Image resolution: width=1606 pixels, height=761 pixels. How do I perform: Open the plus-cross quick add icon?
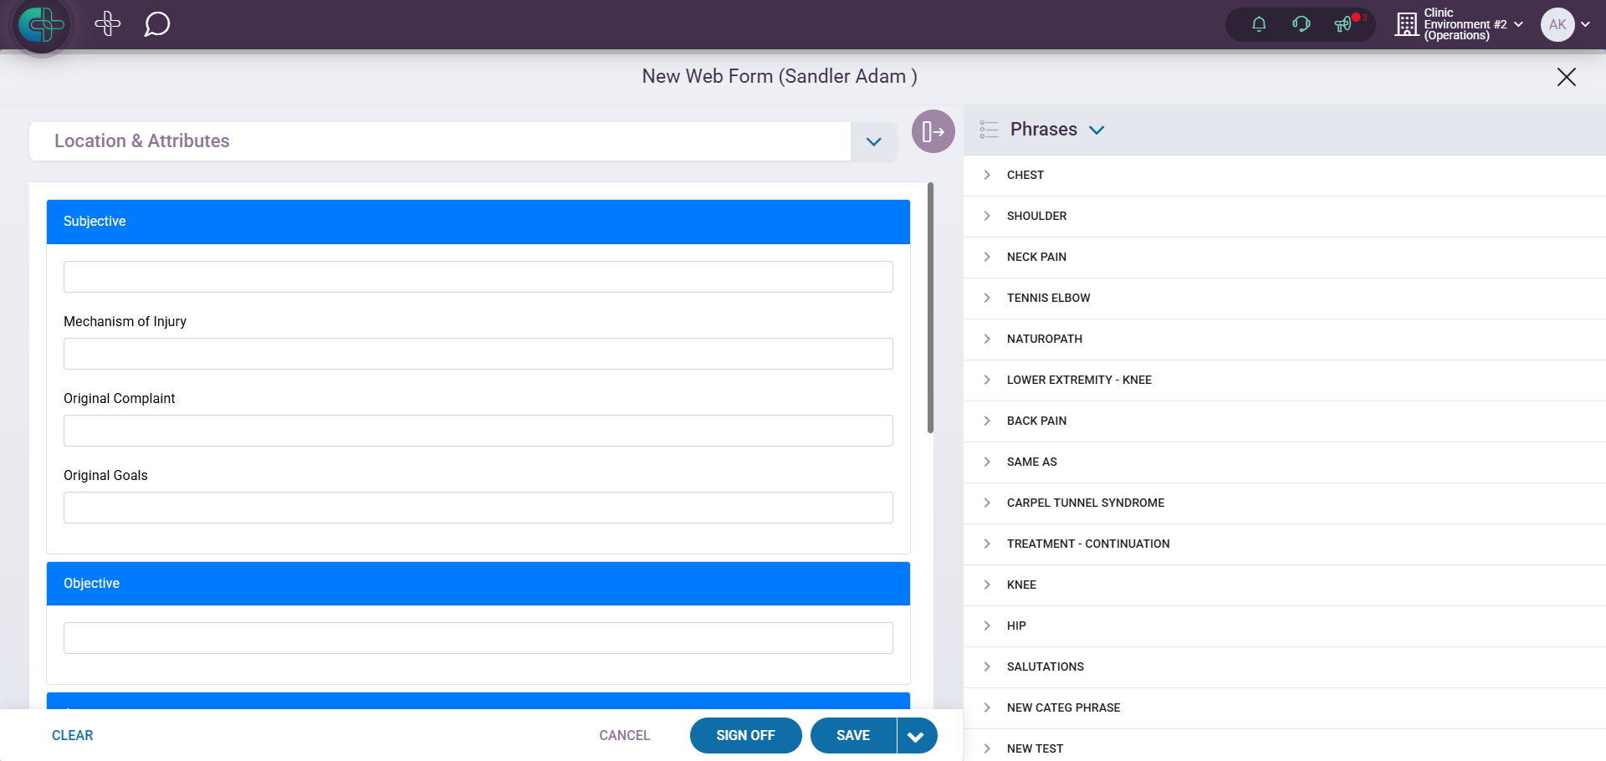pyautogui.click(x=108, y=24)
